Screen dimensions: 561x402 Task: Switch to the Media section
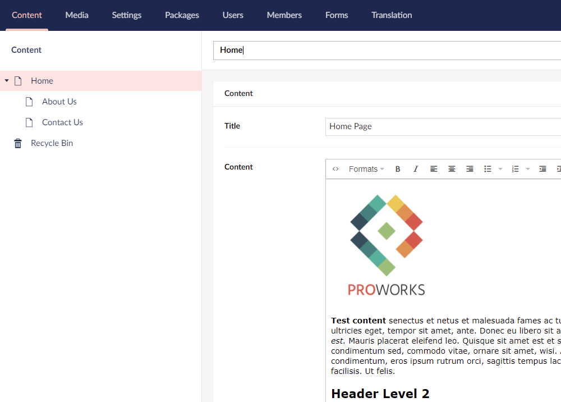(x=77, y=15)
